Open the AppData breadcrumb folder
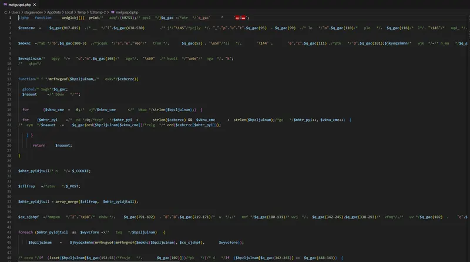 pos(54,12)
